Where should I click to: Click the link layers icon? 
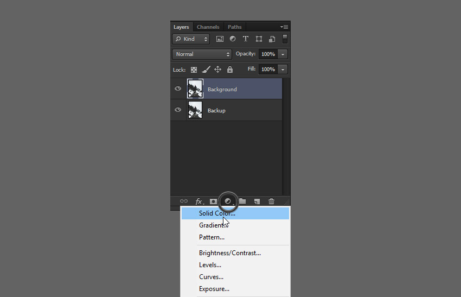[x=184, y=201]
